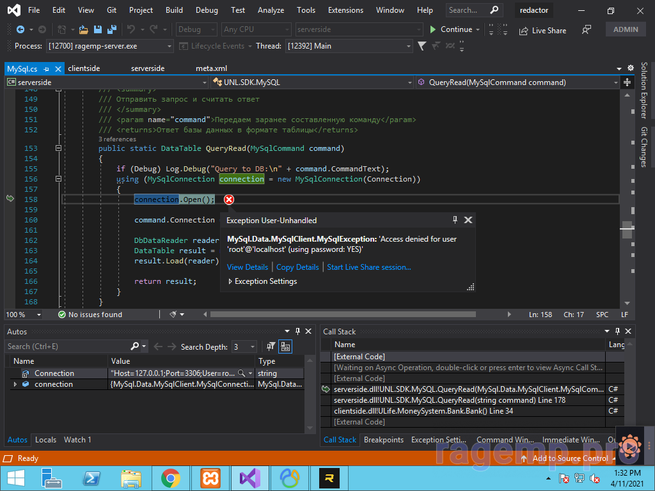Click the Save All icon
Screen dimensions: 655x491
[x=112, y=29]
